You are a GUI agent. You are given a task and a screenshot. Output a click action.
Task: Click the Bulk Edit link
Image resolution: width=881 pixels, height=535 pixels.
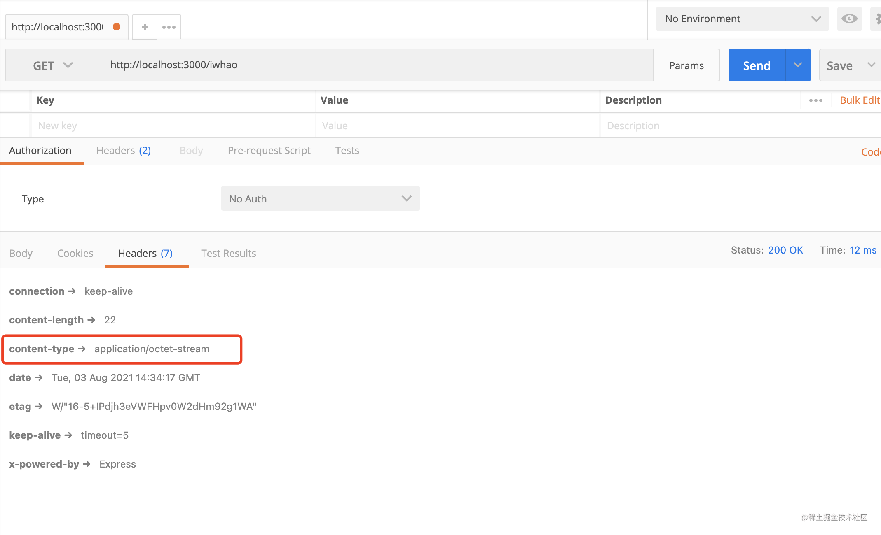(x=860, y=100)
